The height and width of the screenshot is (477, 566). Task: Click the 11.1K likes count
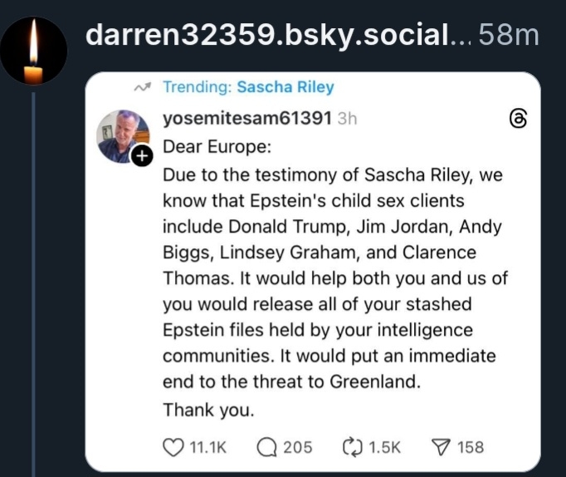coord(208,447)
